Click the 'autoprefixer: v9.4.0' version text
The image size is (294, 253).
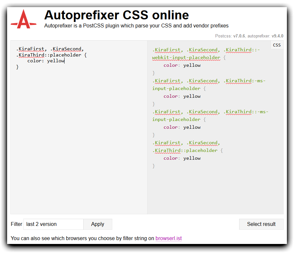(265, 36)
